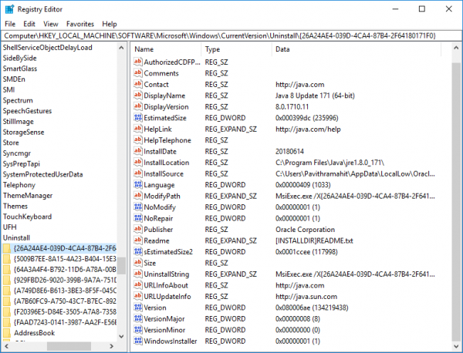463x353 pixels.
Task: Open the Edit menu
Action: pyautogui.click(x=29, y=24)
